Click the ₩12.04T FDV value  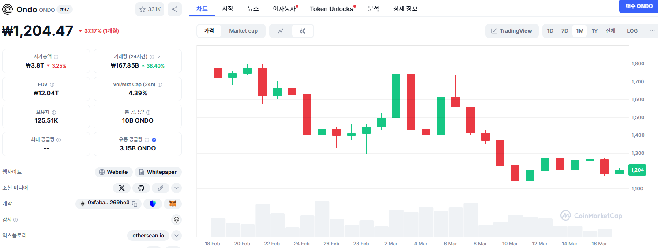tap(46, 93)
